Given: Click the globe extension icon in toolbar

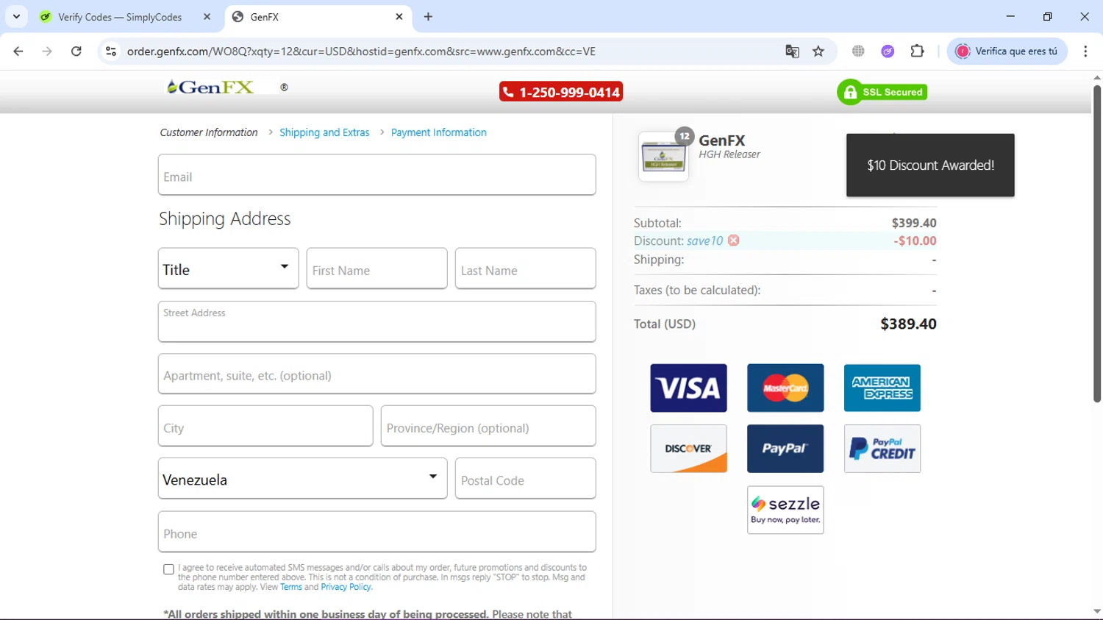Looking at the screenshot, I should (x=858, y=51).
